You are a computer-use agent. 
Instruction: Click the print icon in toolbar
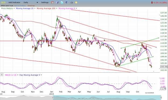tap(71, 2)
